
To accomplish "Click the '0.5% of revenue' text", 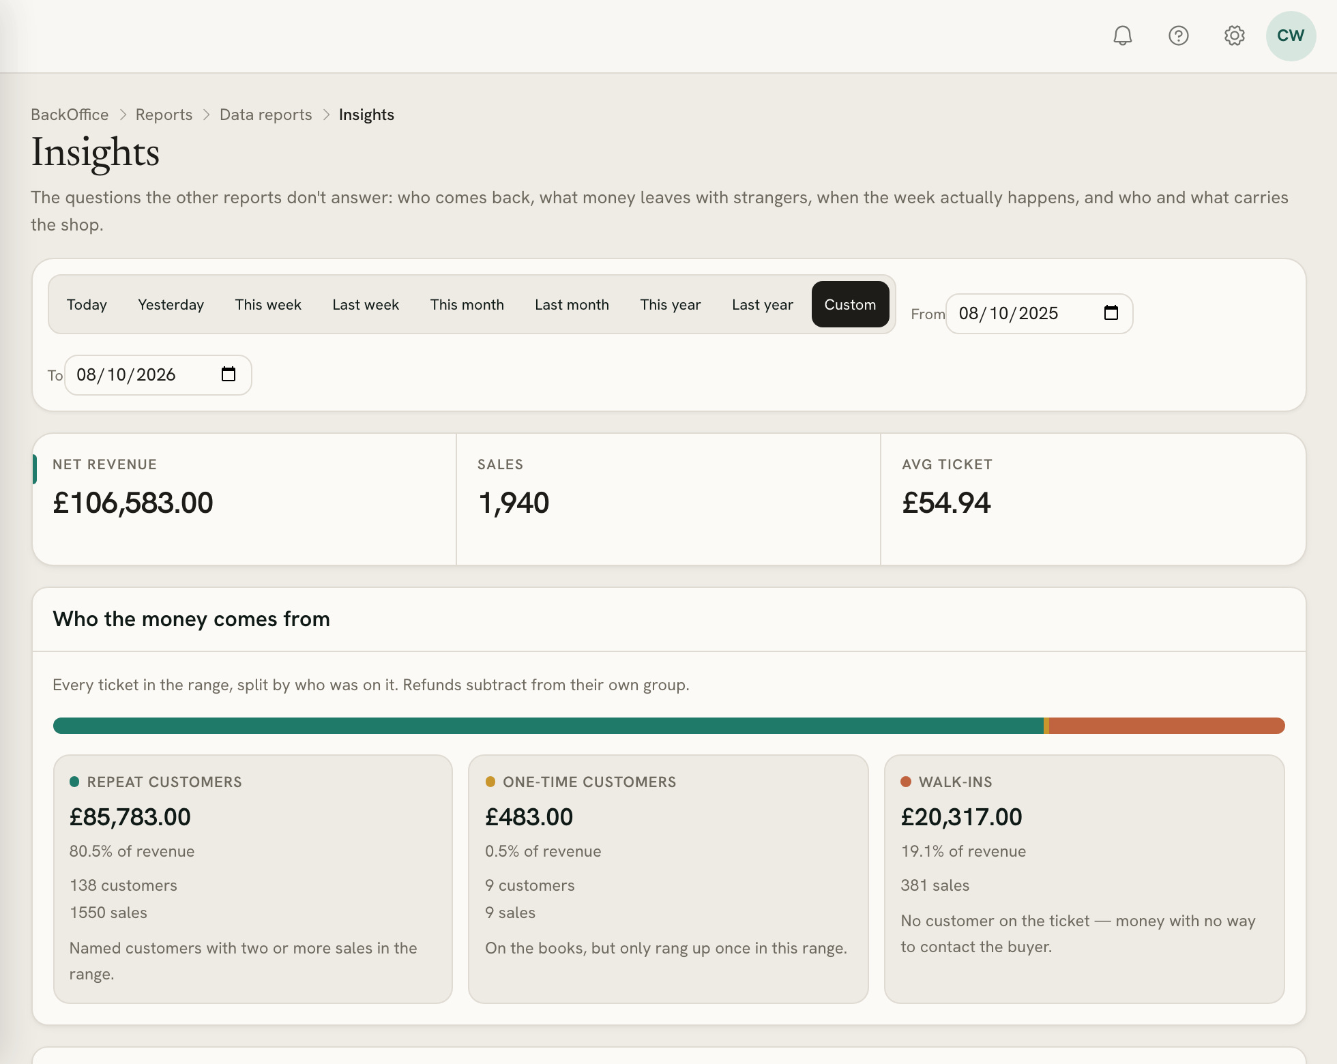I will tap(543, 851).
